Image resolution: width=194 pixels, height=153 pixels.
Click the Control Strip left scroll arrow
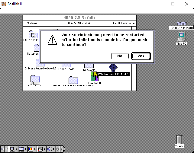[x=7, y=149]
